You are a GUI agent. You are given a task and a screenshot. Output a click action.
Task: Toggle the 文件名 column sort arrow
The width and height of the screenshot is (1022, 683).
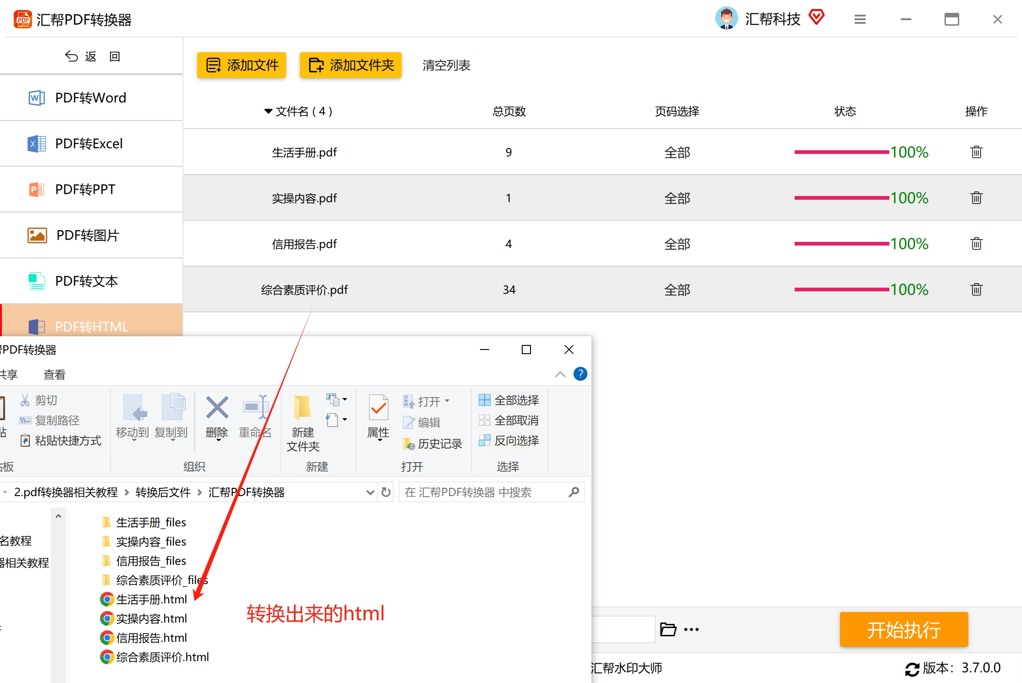tap(268, 111)
